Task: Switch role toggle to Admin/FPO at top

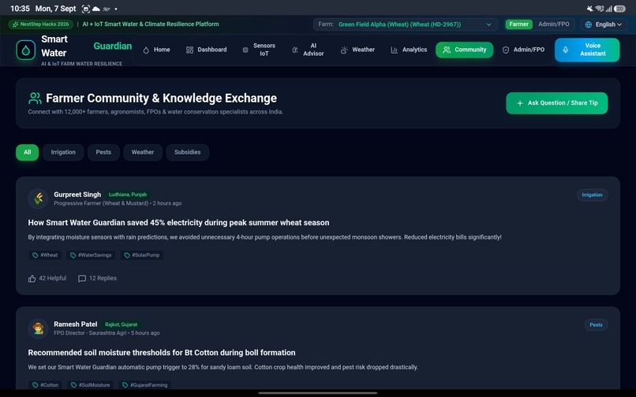Action: 554,24
